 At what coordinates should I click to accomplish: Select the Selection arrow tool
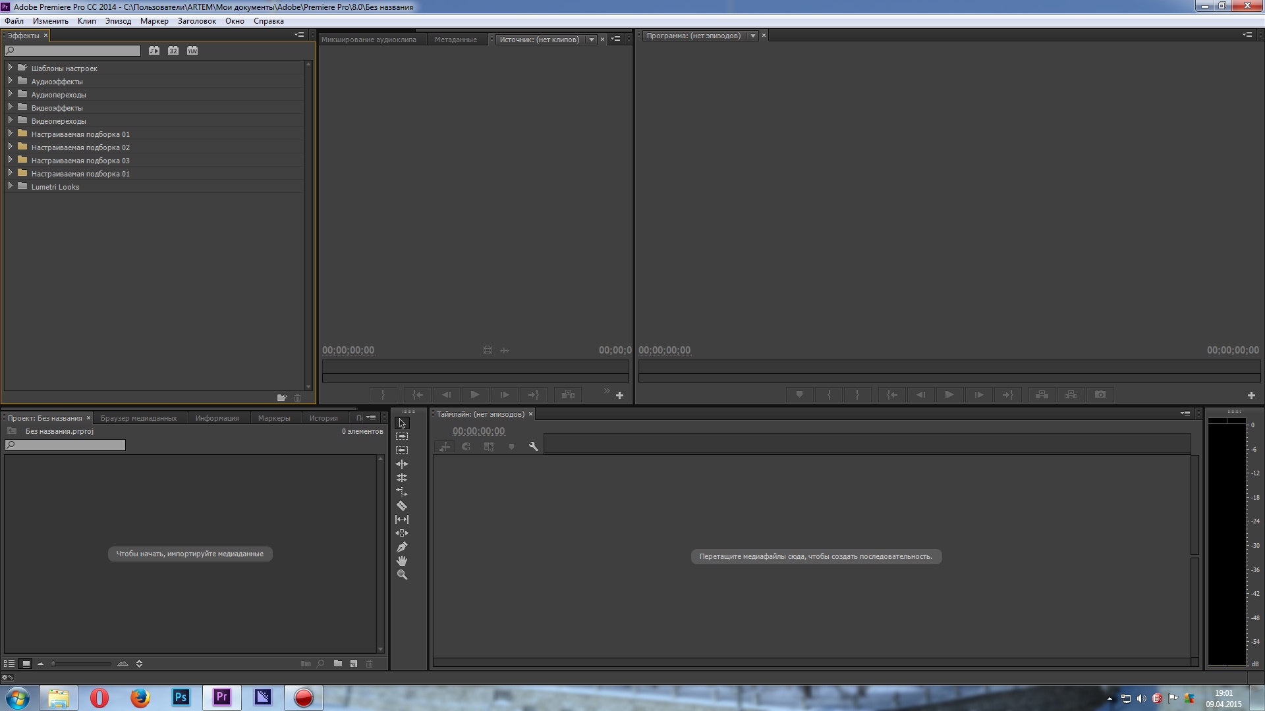click(x=402, y=423)
